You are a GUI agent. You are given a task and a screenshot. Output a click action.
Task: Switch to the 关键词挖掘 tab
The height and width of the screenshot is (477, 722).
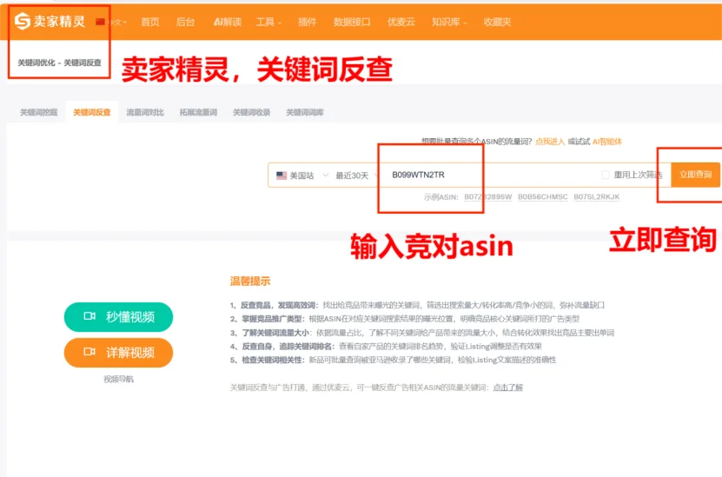point(39,112)
